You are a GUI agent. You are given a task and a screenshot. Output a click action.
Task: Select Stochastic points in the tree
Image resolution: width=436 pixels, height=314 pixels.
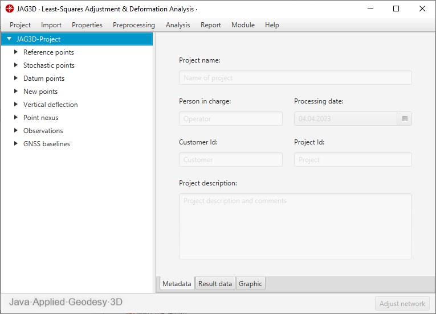click(x=48, y=65)
